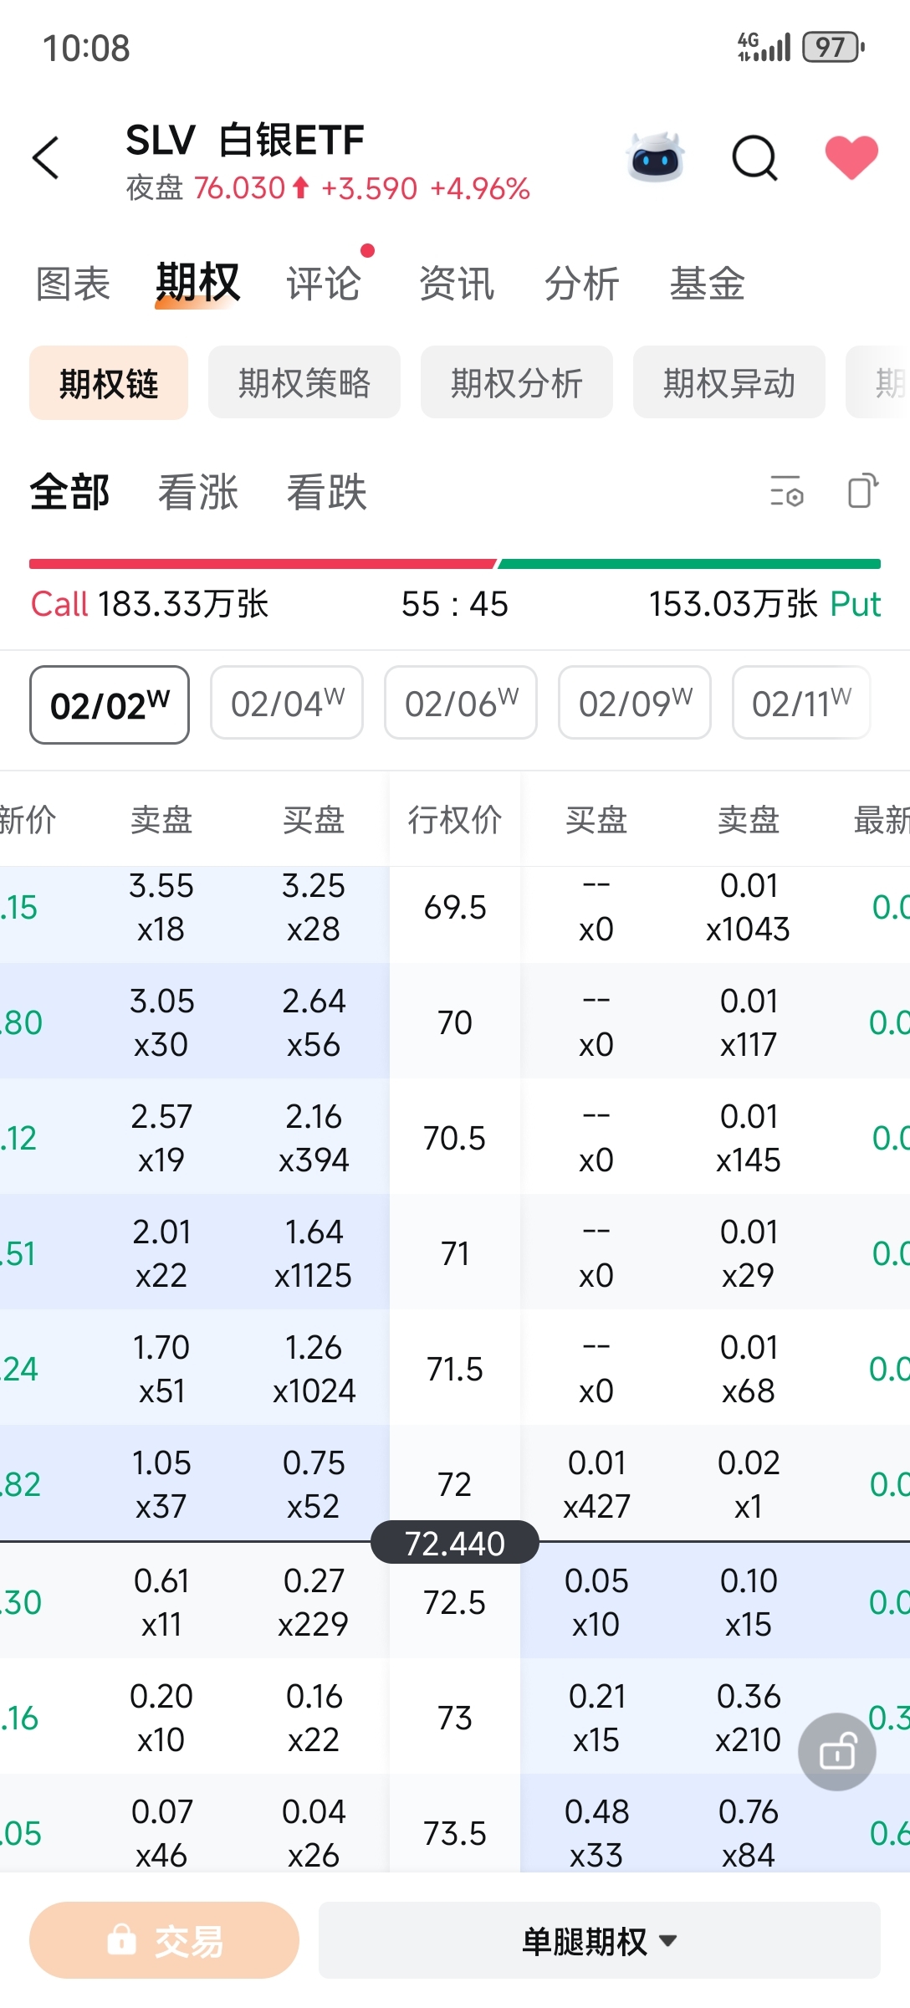Expand the 单腿期权 strategy dropdown

(599, 1940)
